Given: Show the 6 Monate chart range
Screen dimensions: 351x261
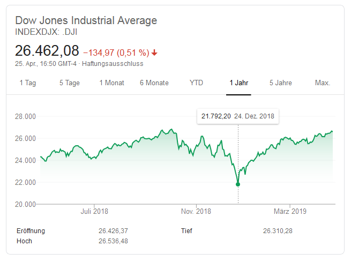Looking at the screenshot, I should (154, 83).
